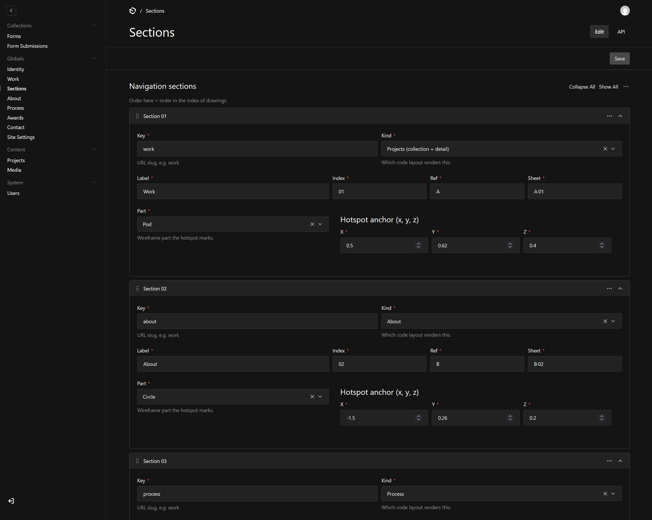Step Section 02 X anchor value
This screenshot has height=520, width=652.
pos(418,418)
